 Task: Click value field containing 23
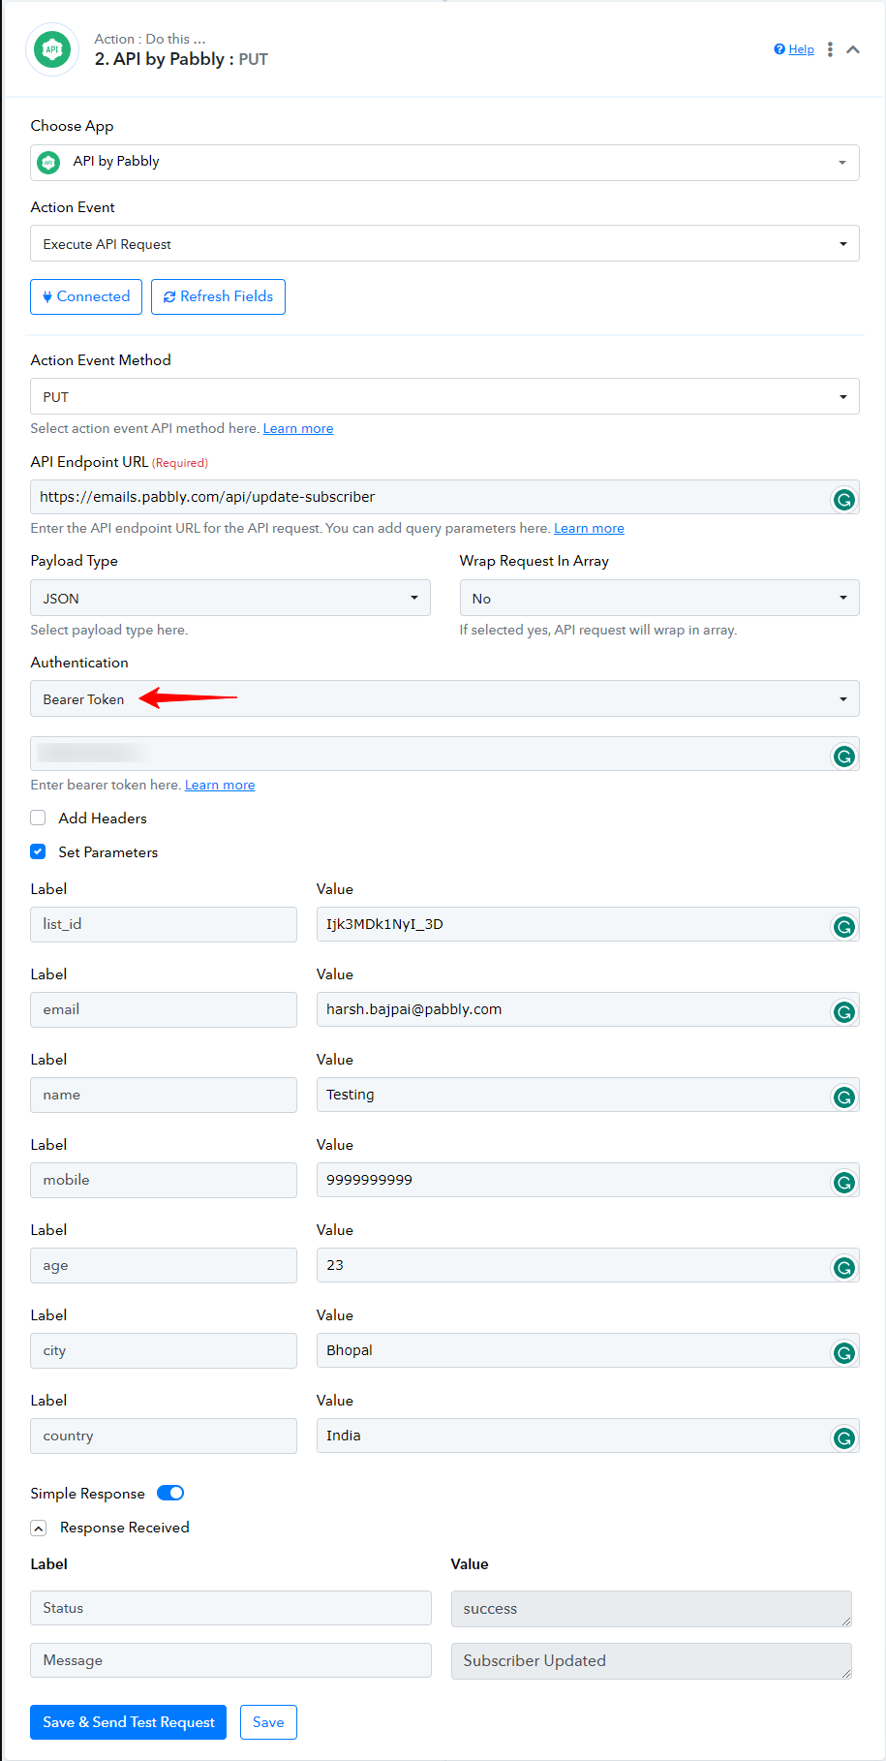tap(588, 1265)
